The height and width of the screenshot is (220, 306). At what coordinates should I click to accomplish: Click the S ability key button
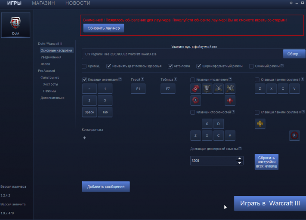207,124
